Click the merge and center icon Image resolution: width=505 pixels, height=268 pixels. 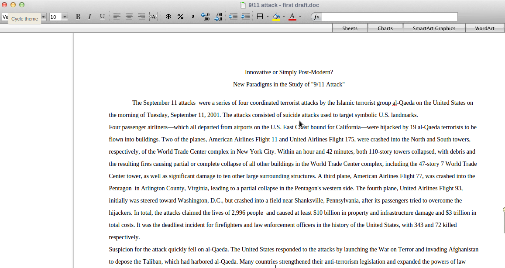[x=154, y=17]
